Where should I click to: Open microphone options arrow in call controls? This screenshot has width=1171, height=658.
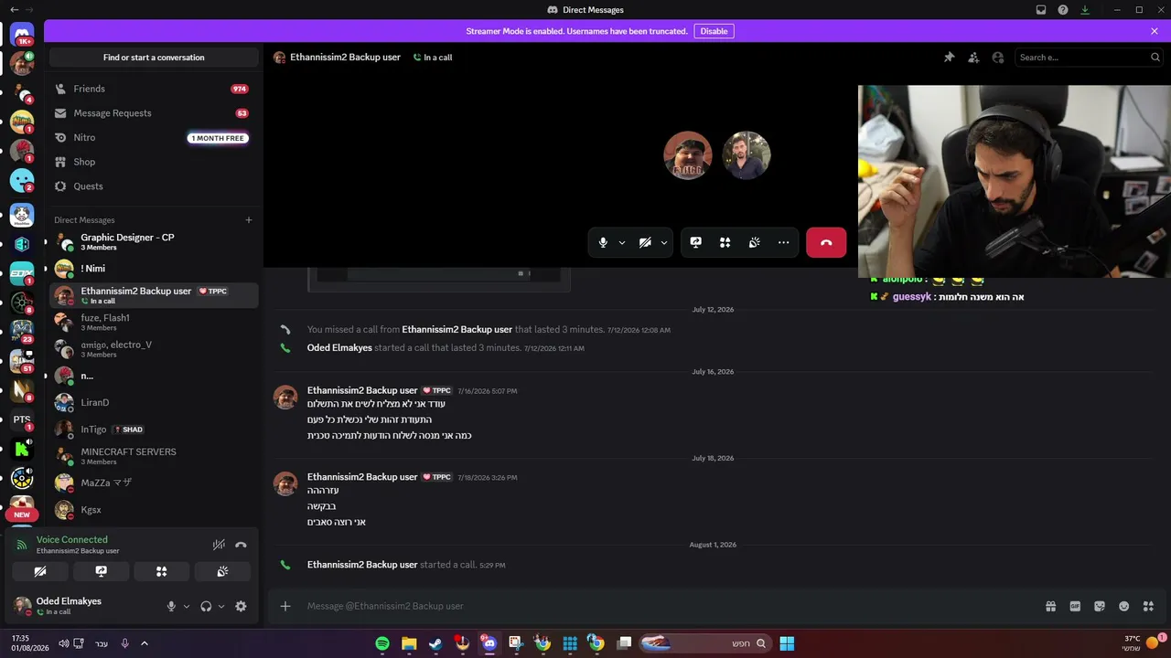622,242
